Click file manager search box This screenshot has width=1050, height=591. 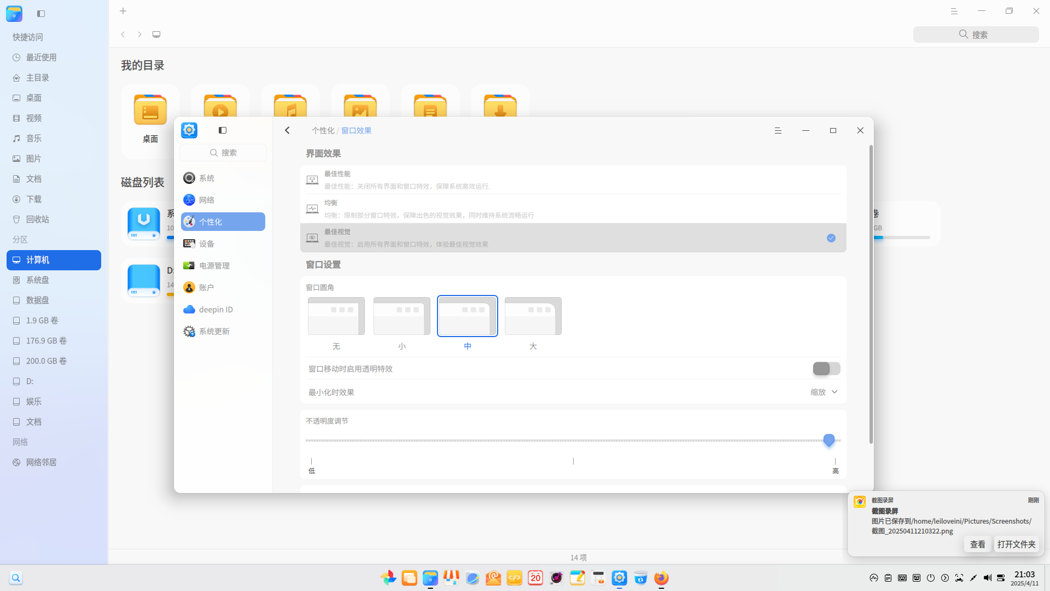[976, 34]
